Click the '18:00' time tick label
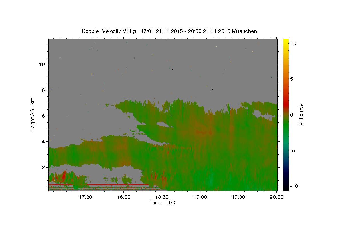The height and width of the screenshot is (229, 343). point(124,197)
